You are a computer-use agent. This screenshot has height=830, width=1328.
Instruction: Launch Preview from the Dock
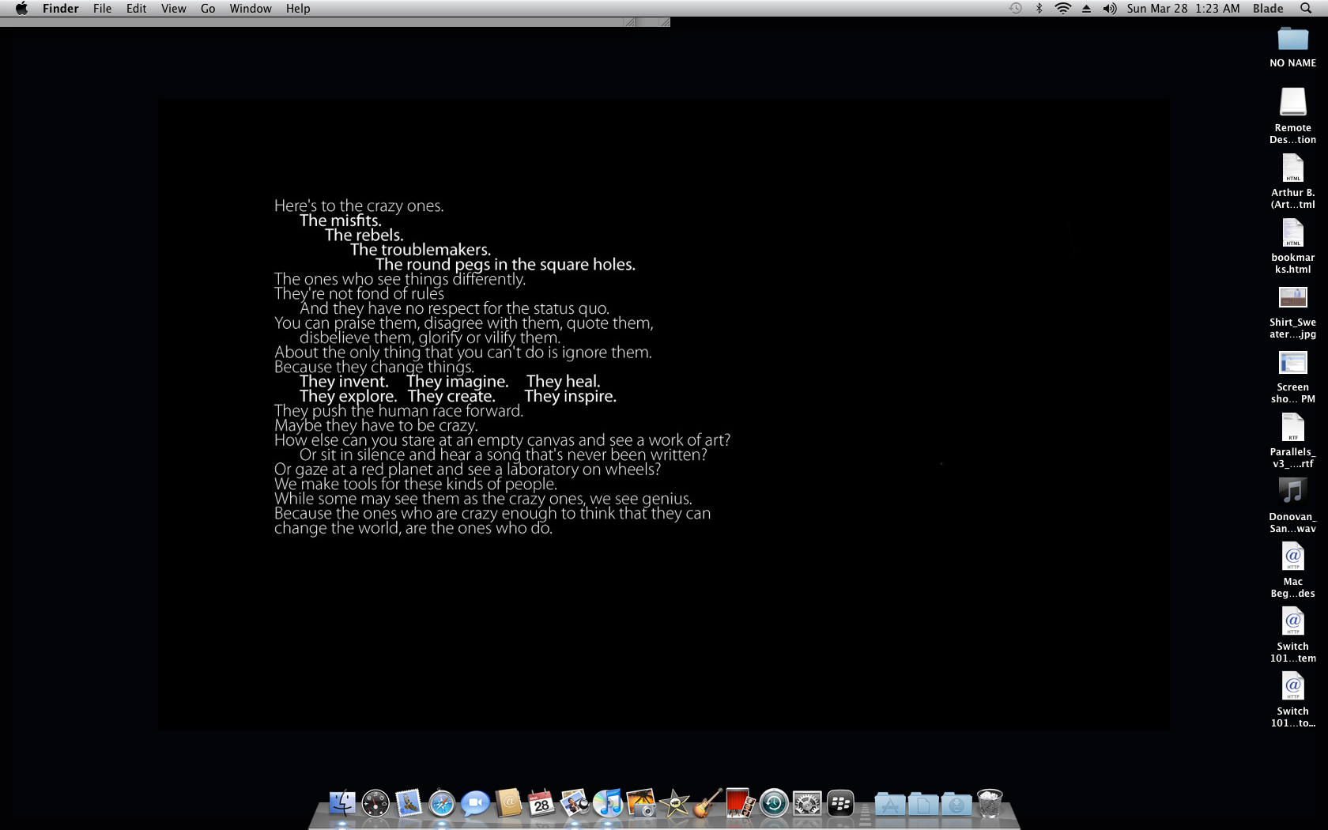(575, 803)
